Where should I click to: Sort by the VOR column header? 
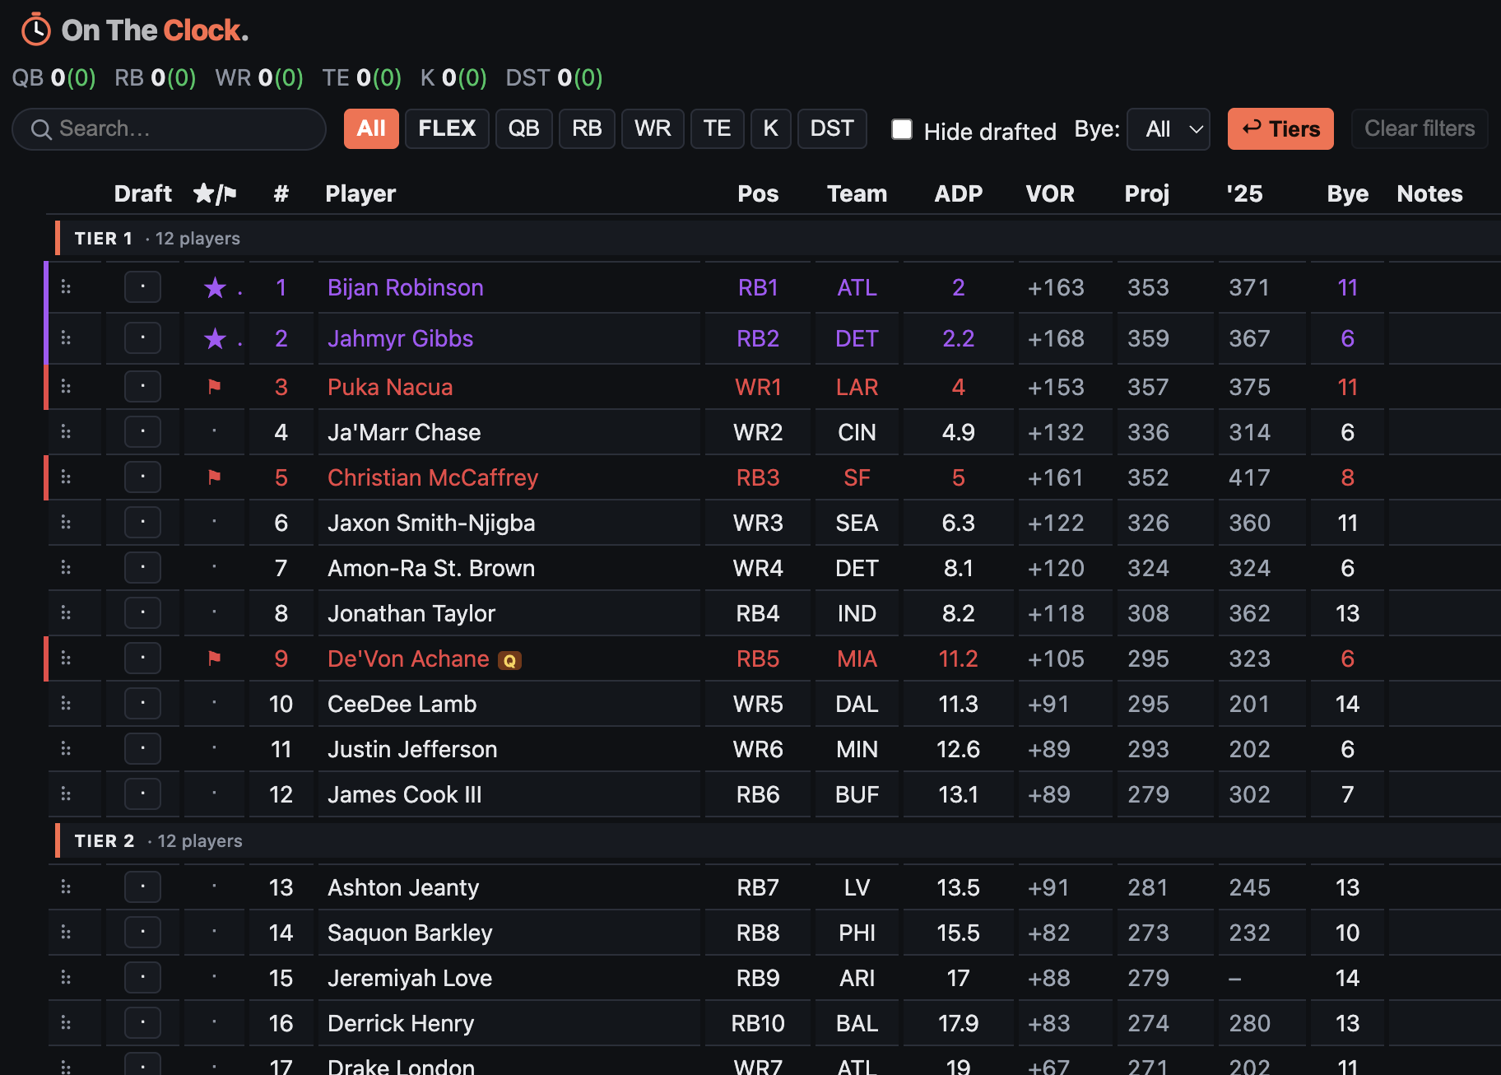tap(1049, 194)
